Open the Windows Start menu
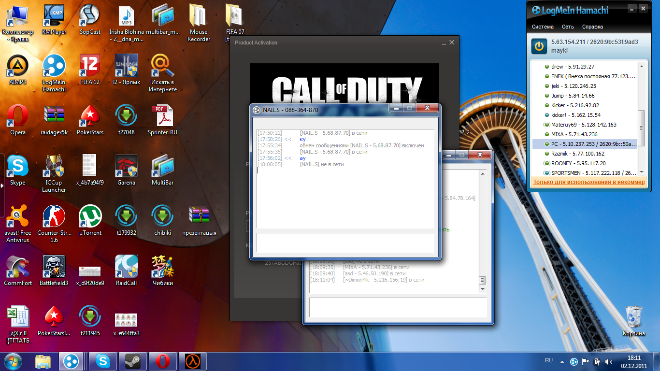 (x=14, y=361)
